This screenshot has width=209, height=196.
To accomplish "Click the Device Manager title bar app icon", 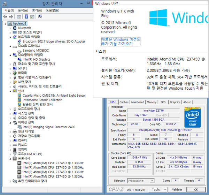I will [5, 3].
